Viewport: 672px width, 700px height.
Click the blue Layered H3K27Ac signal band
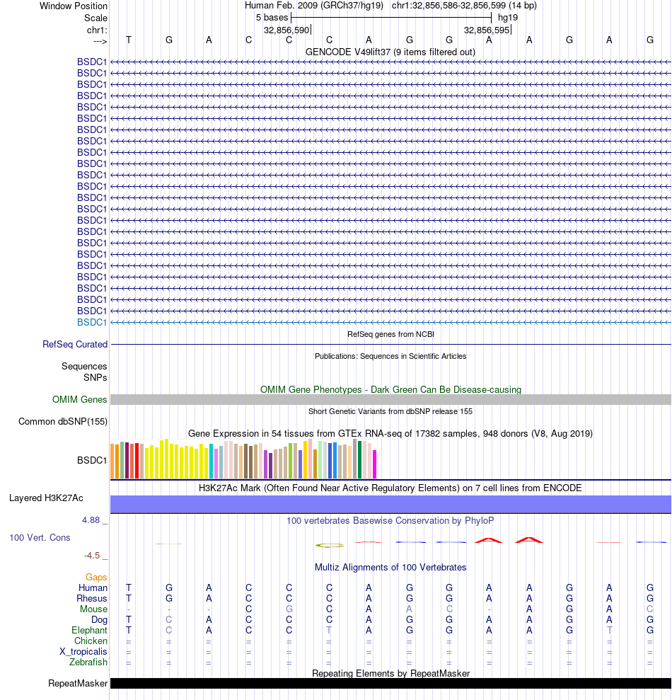pyautogui.click(x=390, y=505)
